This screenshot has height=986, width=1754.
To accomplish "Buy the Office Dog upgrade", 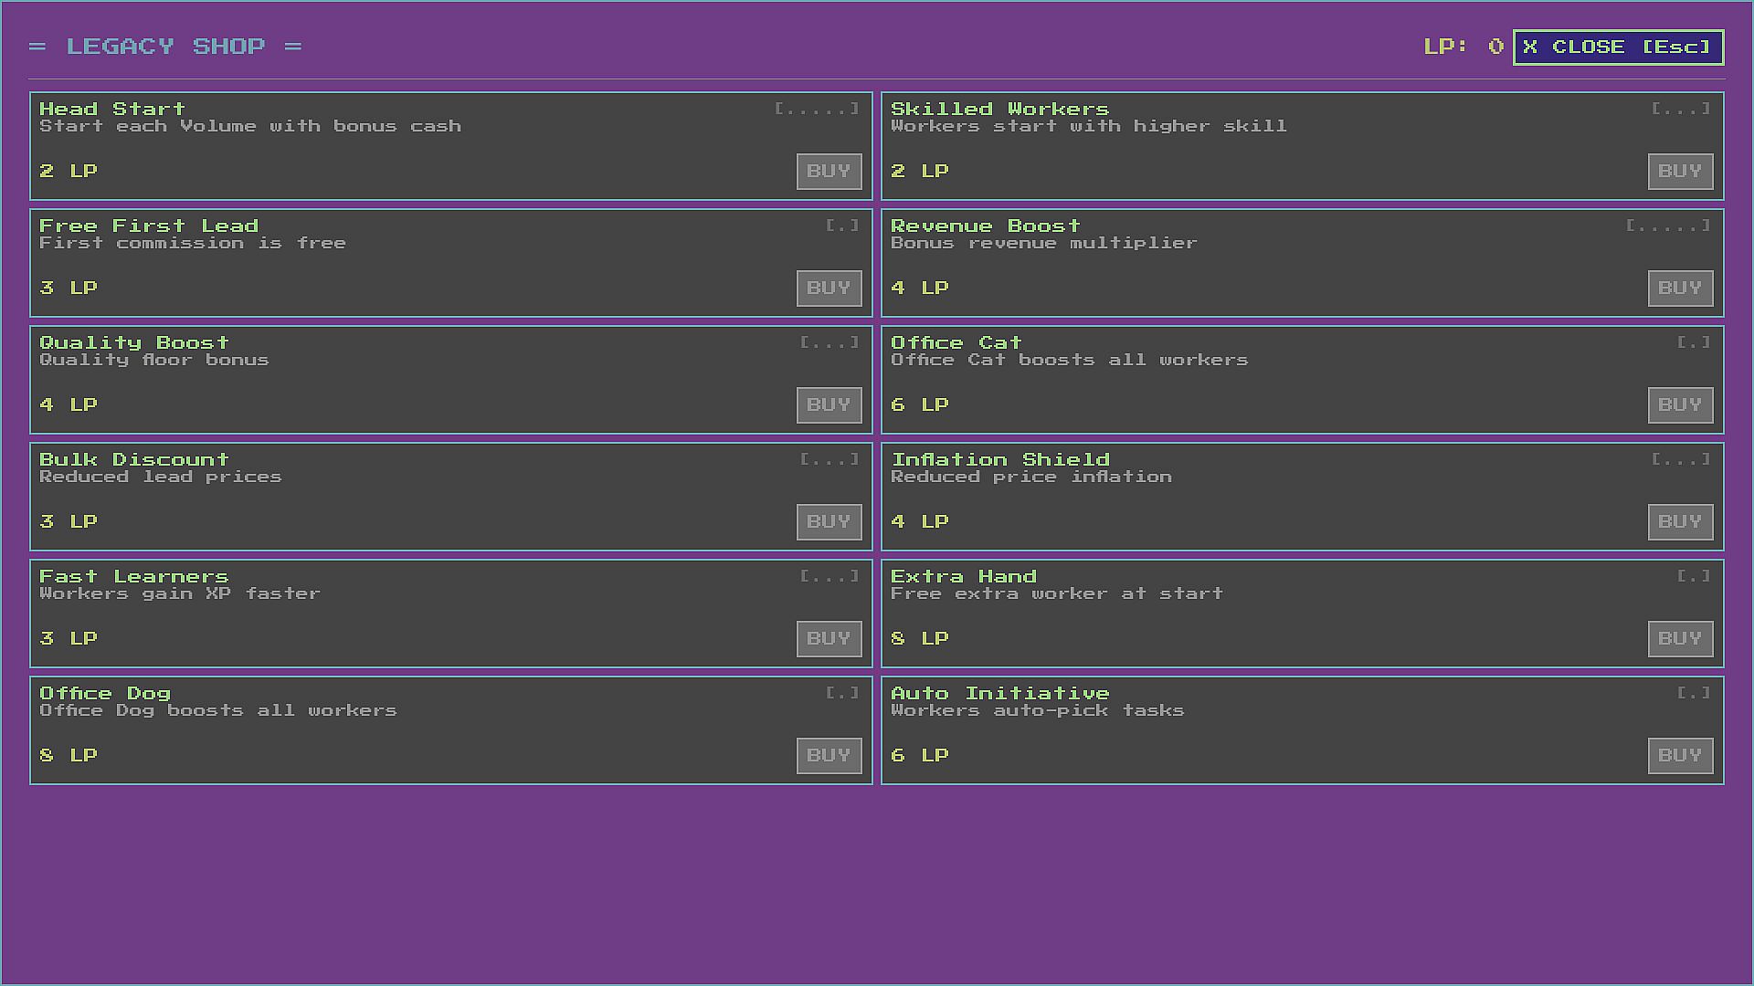I will click(829, 756).
